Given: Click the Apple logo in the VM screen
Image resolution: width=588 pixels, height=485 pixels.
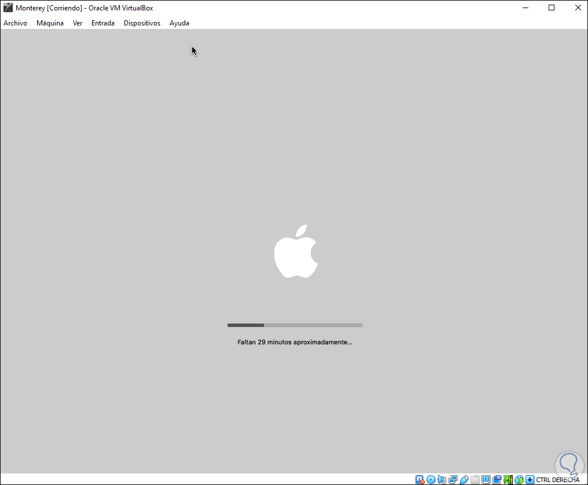Looking at the screenshot, I should [x=296, y=251].
